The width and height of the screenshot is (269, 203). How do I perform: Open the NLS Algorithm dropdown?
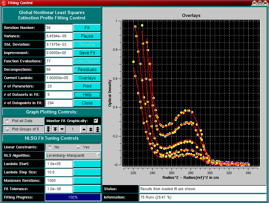[73, 156]
